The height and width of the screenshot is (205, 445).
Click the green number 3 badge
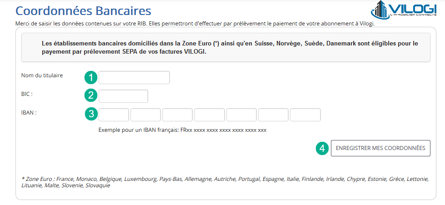click(91, 114)
